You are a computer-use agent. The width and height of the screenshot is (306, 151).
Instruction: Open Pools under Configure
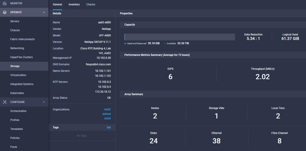[14, 147]
